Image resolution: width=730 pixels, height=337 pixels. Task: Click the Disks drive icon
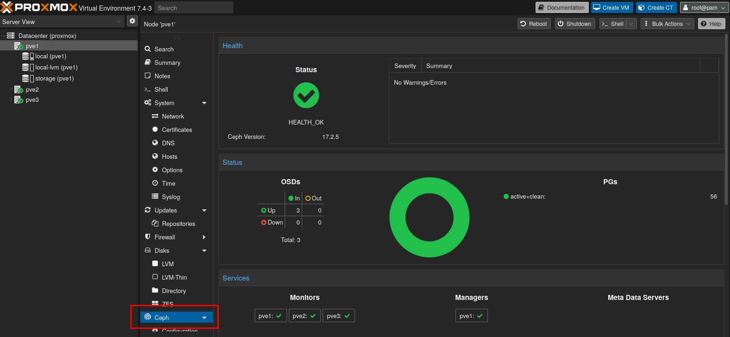point(148,250)
